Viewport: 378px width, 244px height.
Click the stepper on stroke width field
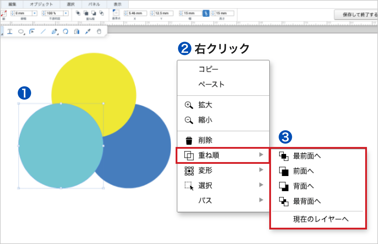(13, 13)
